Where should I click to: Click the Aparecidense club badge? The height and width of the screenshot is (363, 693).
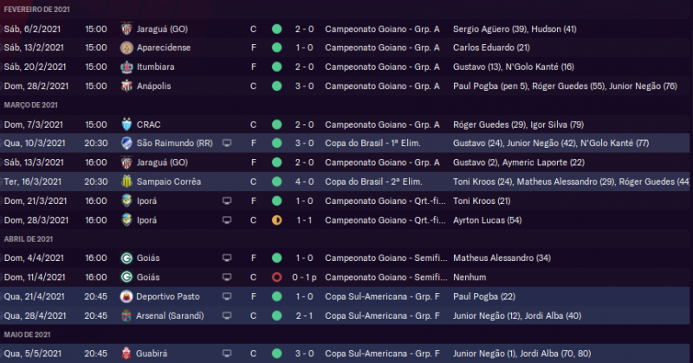(127, 48)
